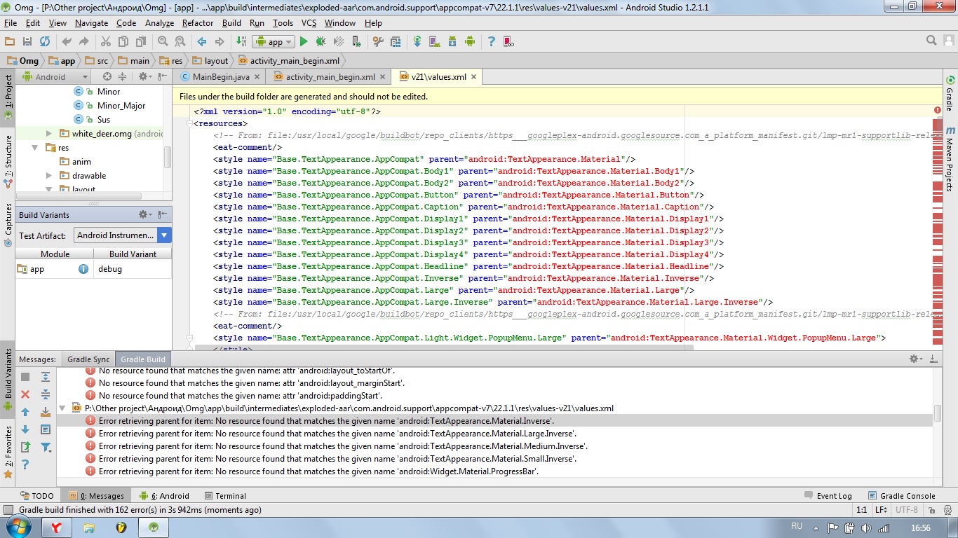
Task: Click the Paste clipboard icon
Action: coord(141,41)
